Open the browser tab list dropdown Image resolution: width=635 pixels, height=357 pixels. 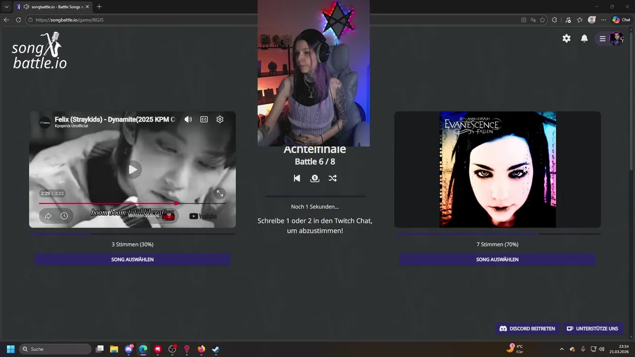[6, 6]
